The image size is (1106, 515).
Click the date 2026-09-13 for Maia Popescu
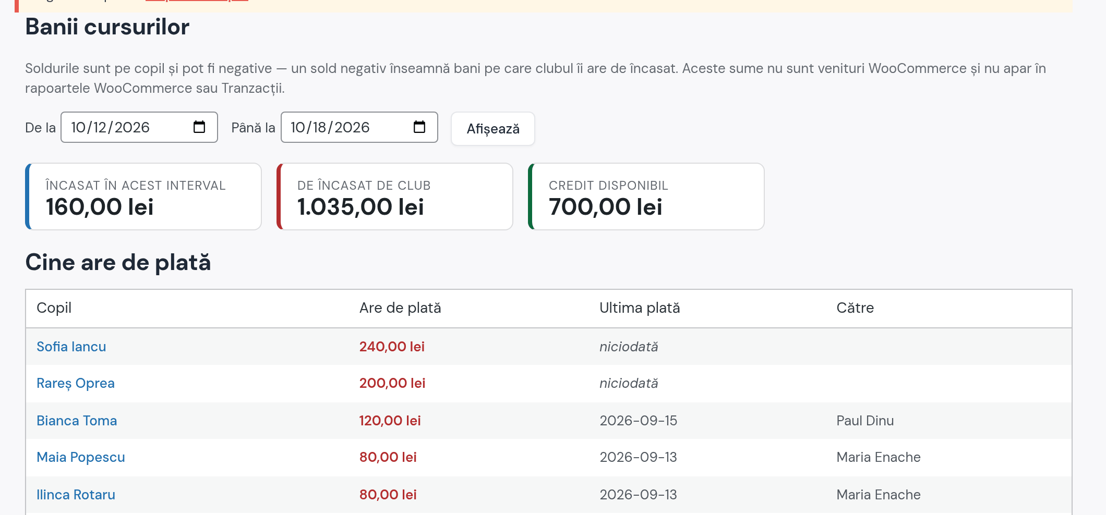(639, 457)
